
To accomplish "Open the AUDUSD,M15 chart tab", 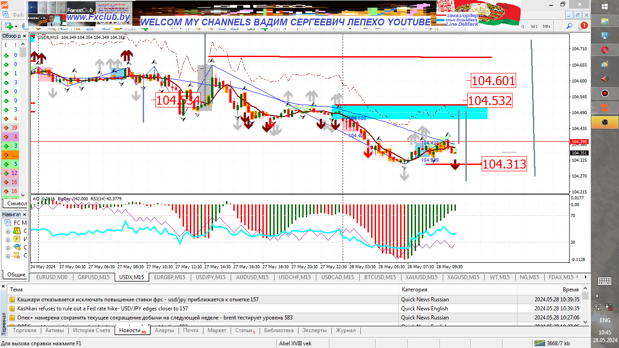I will point(252,277).
